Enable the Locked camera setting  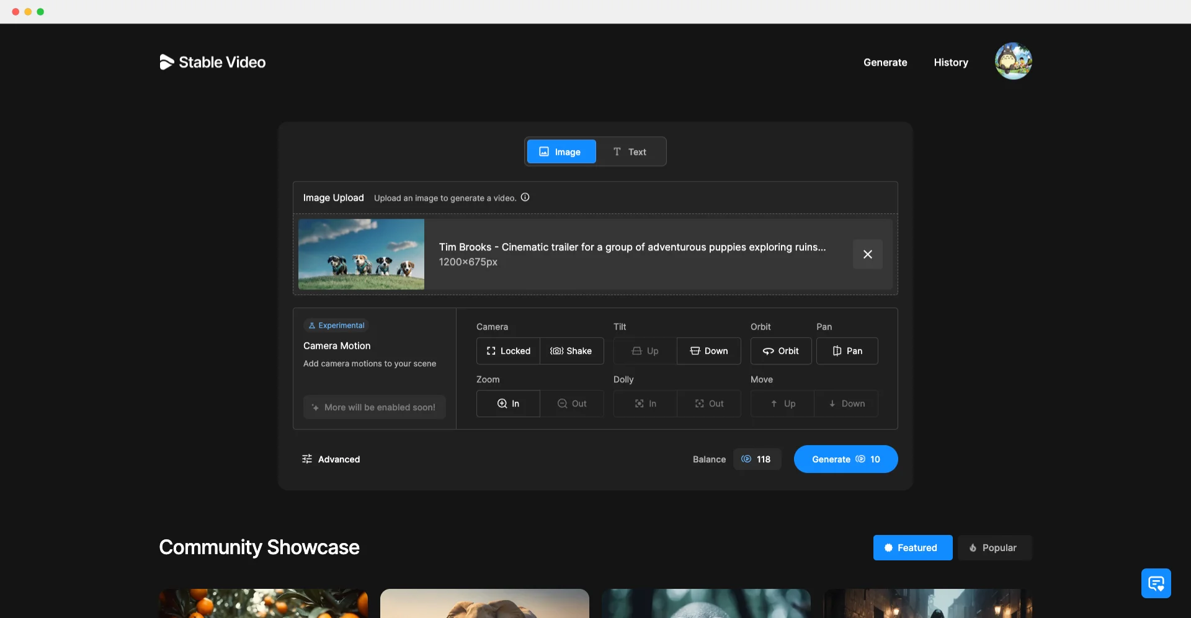[507, 351]
